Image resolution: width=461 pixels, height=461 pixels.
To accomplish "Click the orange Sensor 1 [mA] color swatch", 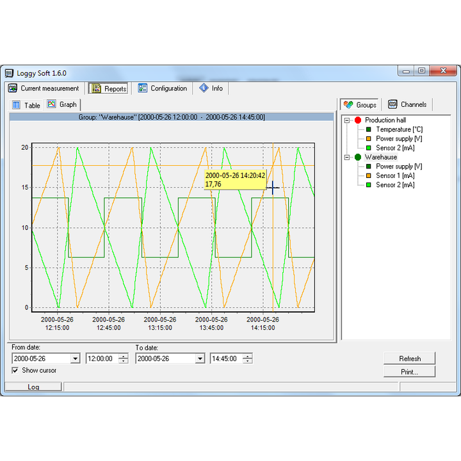I will 369,175.
